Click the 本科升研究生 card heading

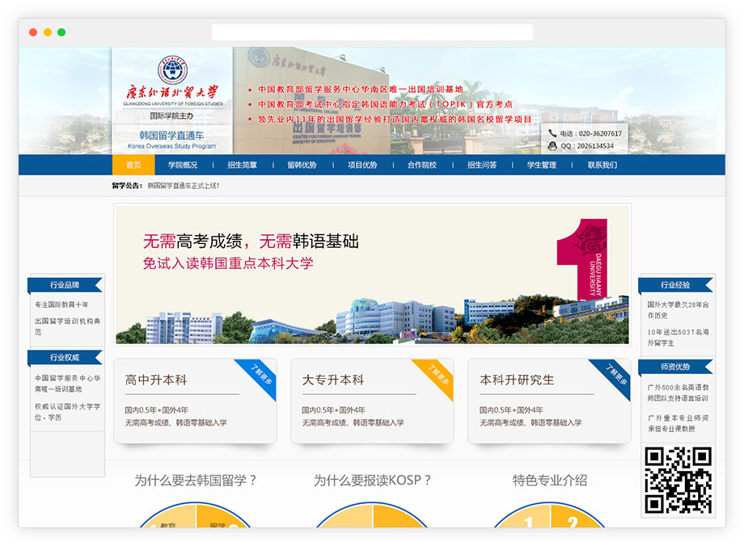tap(517, 380)
